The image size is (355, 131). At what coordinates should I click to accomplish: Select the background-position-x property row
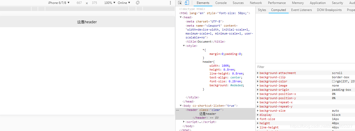(305, 94)
